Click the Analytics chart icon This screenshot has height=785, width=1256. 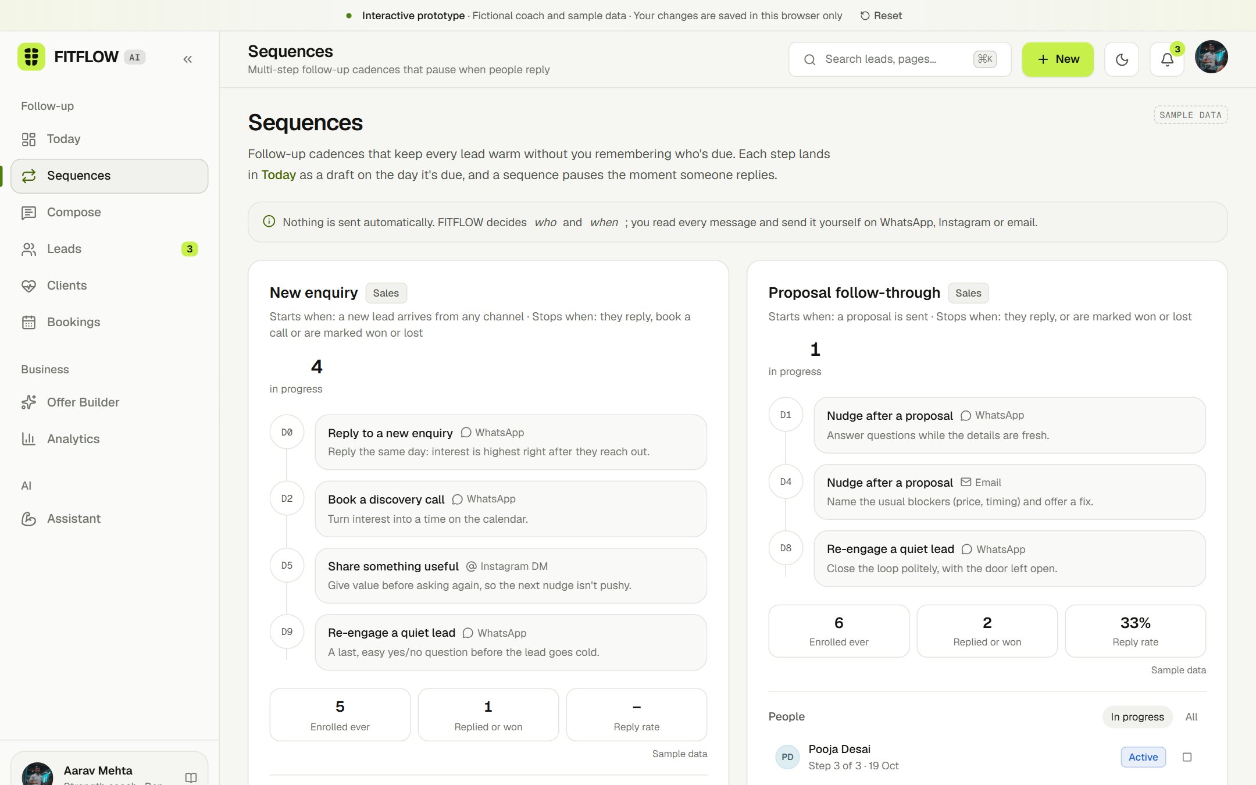click(x=28, y=439)
